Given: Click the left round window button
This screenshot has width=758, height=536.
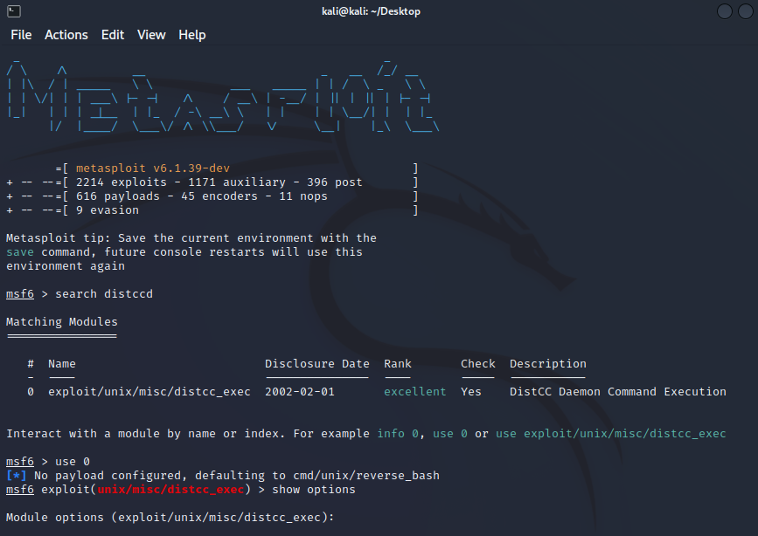Looking at the screenshot, I should (724, 11).
